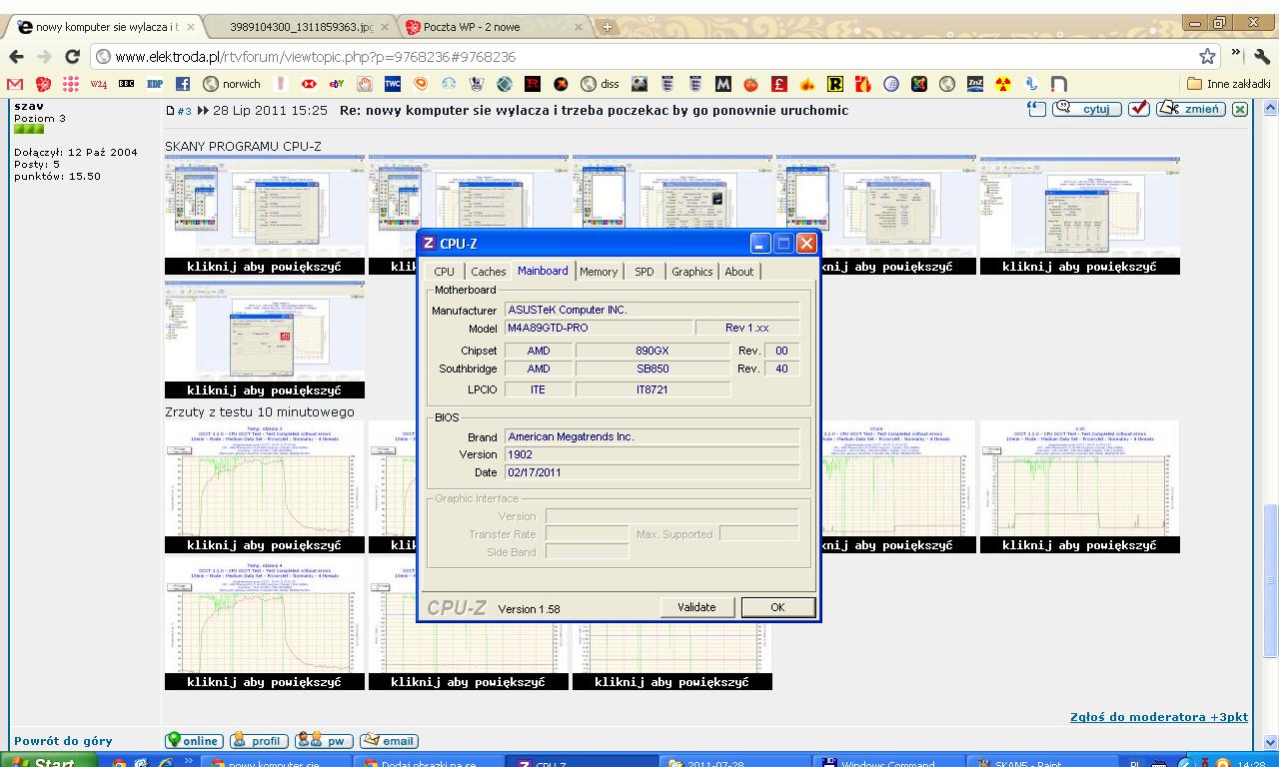Click the browser address bar URL

[x=315, y=57]
